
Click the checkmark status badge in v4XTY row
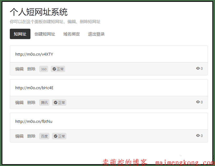tap(58, 69)
